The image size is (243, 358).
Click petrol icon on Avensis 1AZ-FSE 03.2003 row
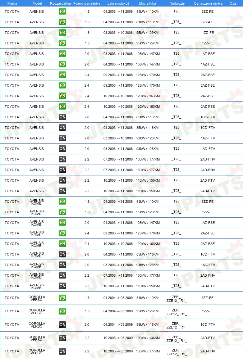point(62,54)
